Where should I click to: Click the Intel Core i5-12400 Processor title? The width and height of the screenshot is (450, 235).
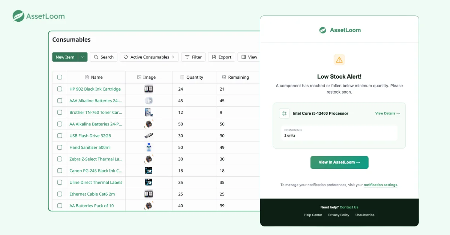pyautogui.click(x=321, y=113)
